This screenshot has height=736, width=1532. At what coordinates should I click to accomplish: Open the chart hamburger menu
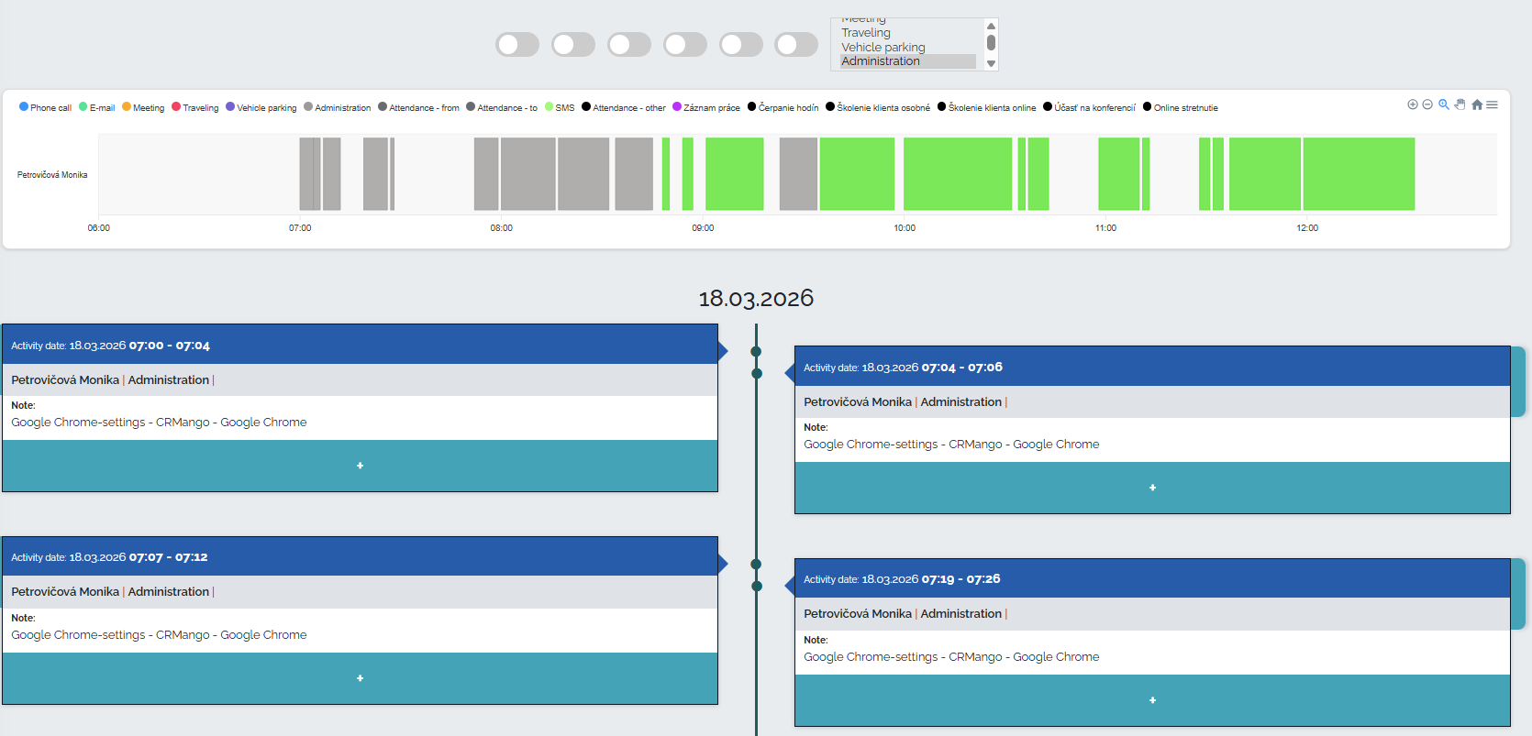(1493, 104)
